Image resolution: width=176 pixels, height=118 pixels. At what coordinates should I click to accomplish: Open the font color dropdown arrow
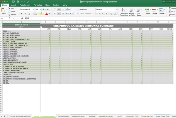point(49,14)
